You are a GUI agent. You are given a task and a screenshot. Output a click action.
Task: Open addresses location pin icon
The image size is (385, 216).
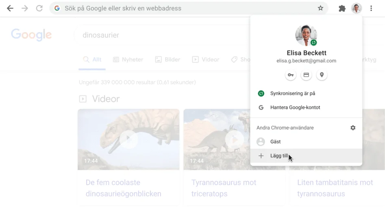pos(322,75)
